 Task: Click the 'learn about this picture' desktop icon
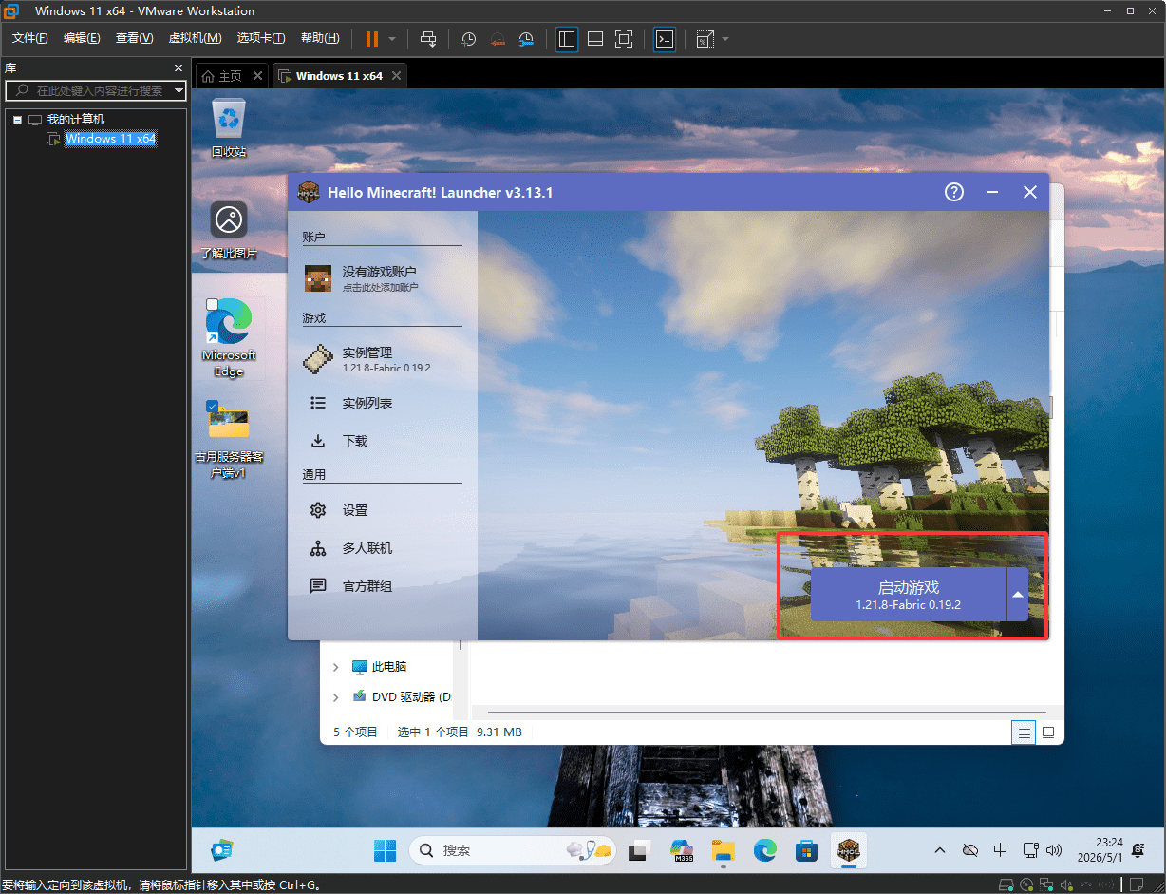pos(229,230)
